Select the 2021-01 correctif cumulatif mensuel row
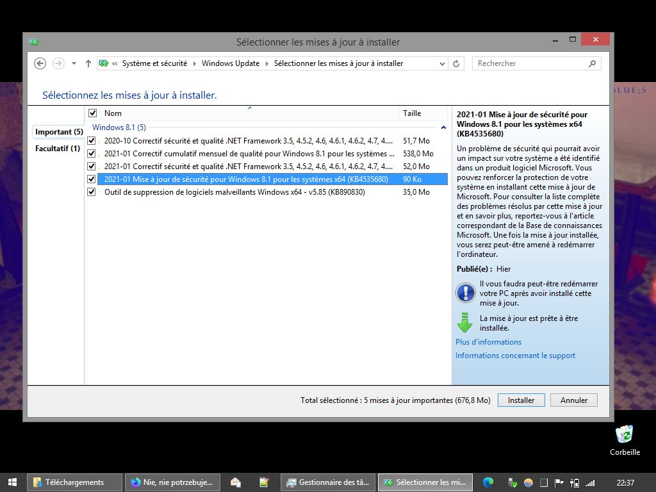 pos(272,154)
